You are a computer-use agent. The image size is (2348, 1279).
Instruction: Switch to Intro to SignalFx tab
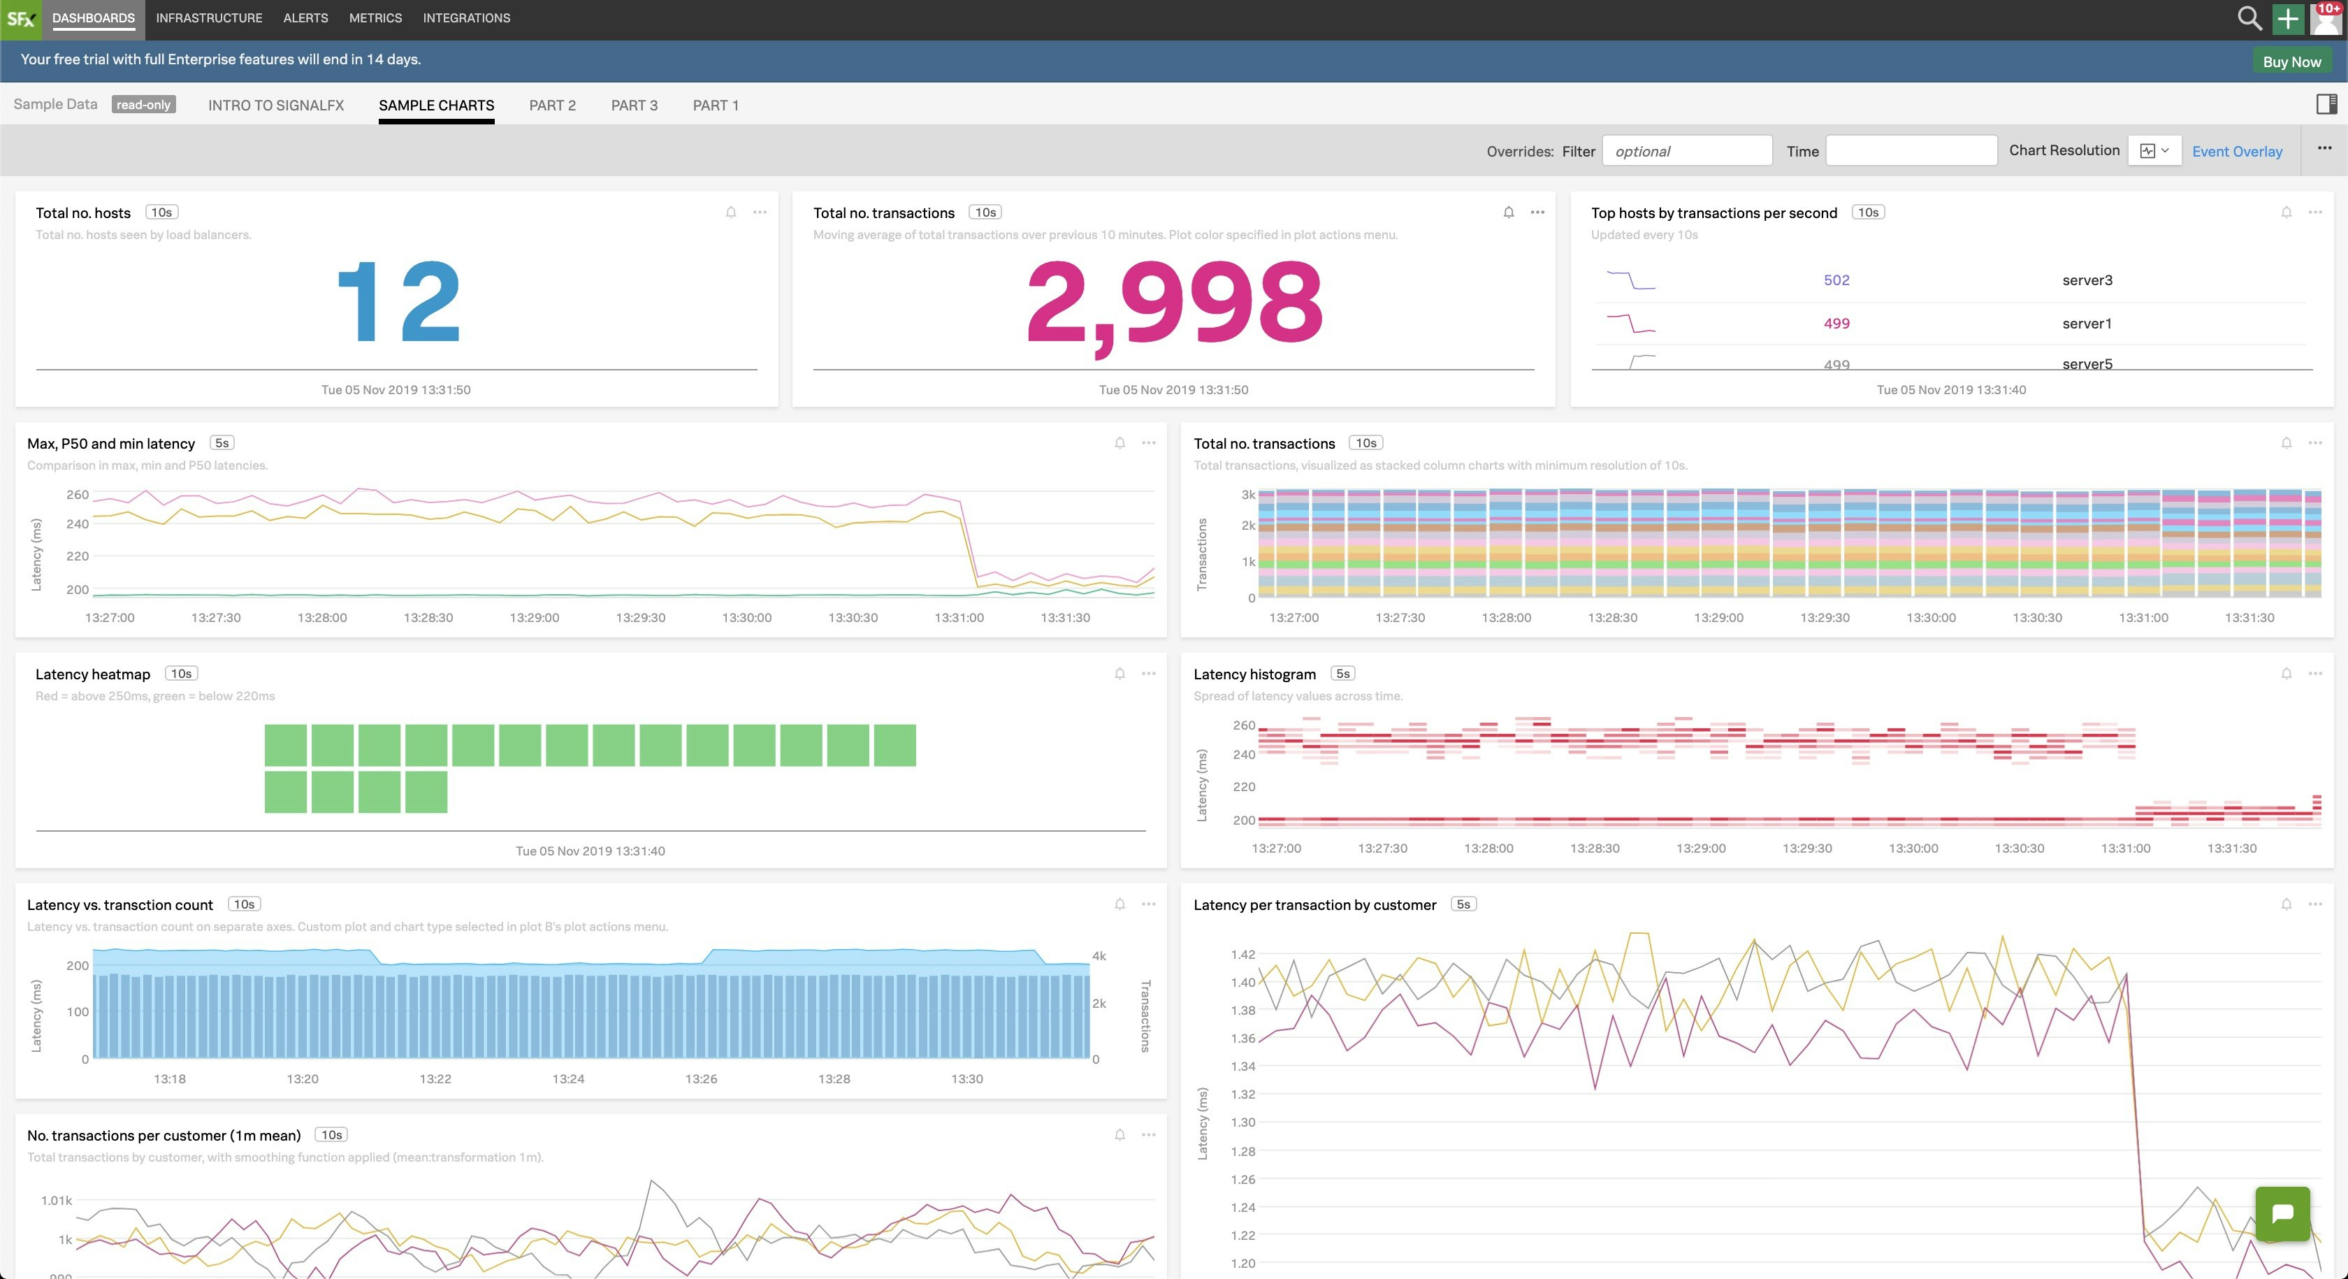click(276, 105)
